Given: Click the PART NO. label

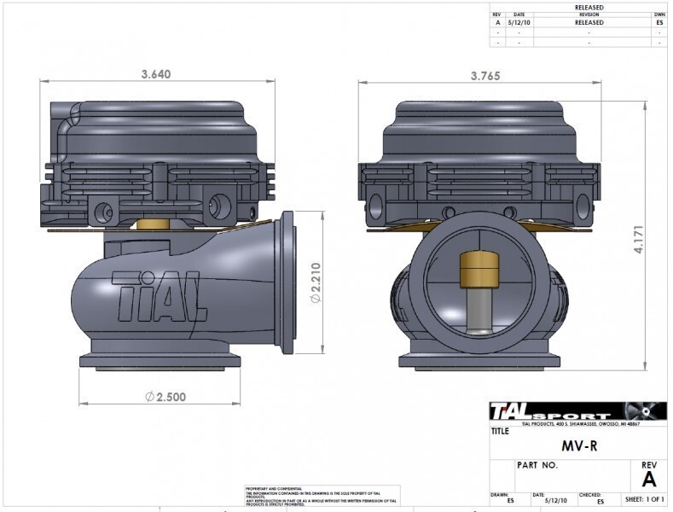Looking at the screenshot, I should 537,465.
